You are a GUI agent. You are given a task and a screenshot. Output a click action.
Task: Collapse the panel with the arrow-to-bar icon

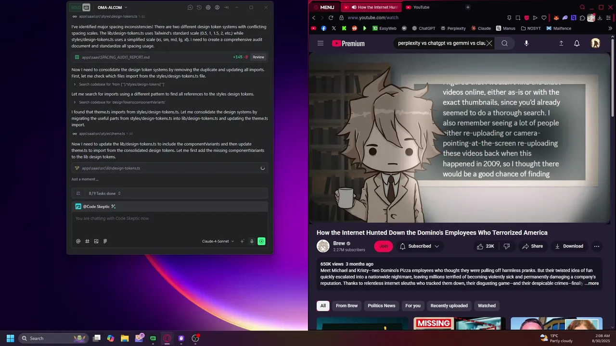[x=226, y=8]
